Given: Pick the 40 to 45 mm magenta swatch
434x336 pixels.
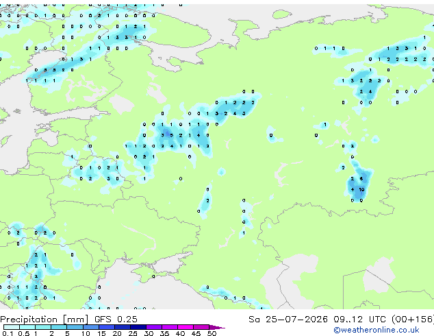Looking at the screenshot, I should click(x=186, y=327).
